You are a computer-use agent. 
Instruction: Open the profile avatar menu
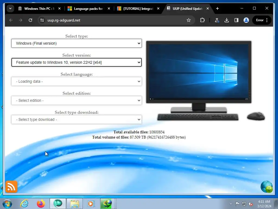tap(246, 20)
